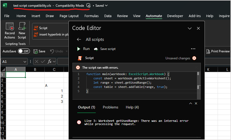Select cell C4 containing value 1
The width and height of the screenshot is (231, 140).
click(54, 91)
